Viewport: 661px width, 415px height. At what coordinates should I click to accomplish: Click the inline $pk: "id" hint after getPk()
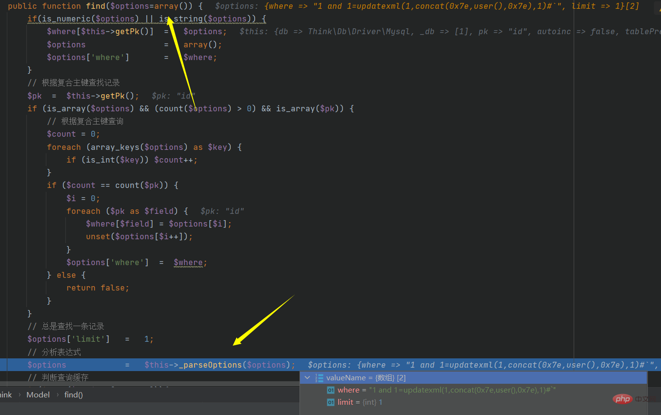[x=174, y=96]
